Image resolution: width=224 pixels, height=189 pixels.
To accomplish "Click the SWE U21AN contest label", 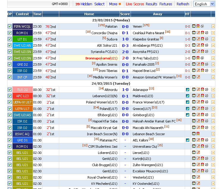I will click(22, 45).
